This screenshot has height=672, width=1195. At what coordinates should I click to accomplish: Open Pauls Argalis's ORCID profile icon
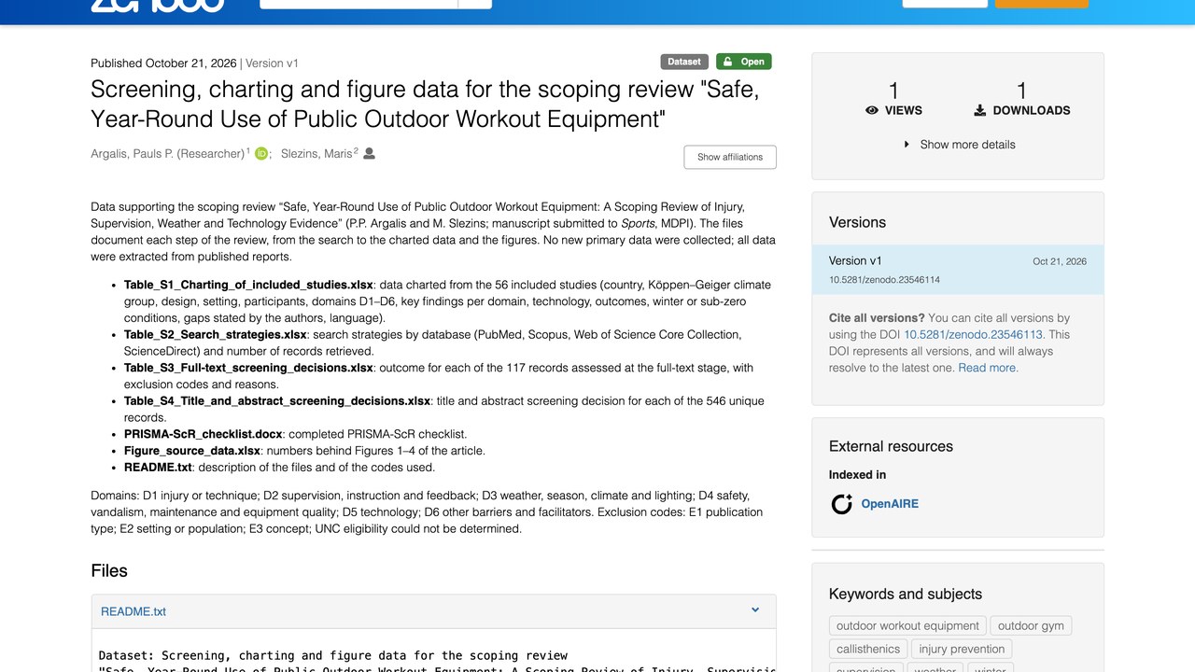pyautogui.click(x=261, y=154)
